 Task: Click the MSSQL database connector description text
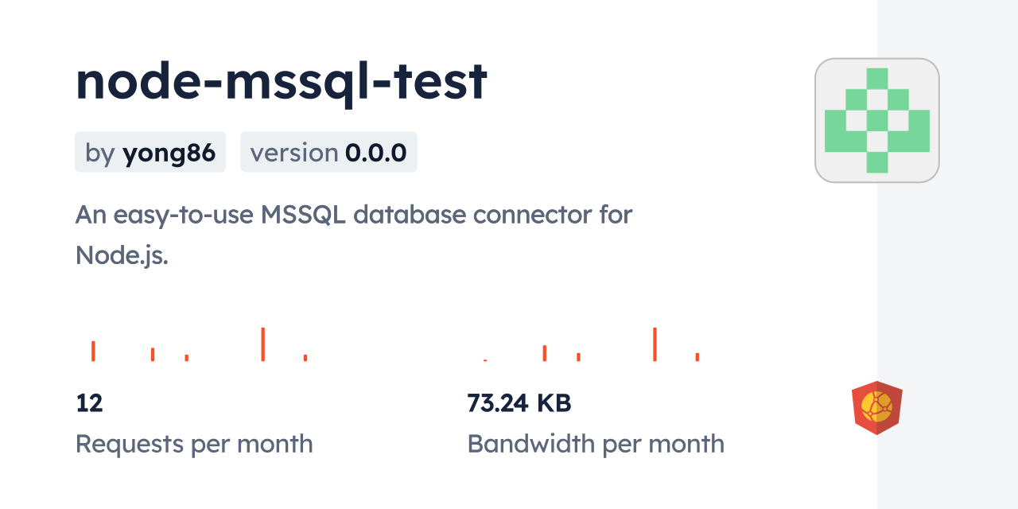[353, 234]
